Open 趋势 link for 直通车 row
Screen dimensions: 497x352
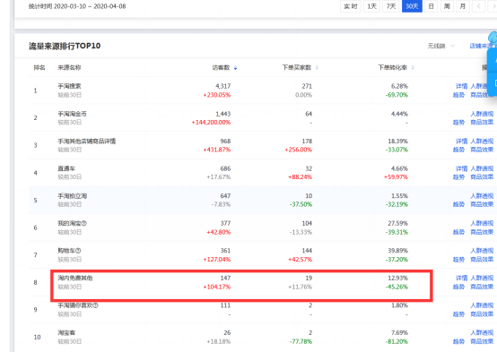pyautogui.click(x=458, y=177)
